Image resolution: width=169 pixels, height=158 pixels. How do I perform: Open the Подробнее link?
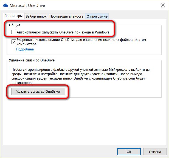pyautogui.click(x=25, y=49)
